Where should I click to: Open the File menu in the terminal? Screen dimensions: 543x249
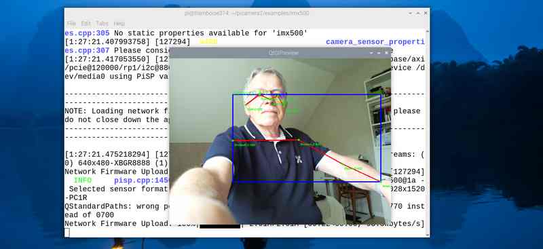[71, 24]
